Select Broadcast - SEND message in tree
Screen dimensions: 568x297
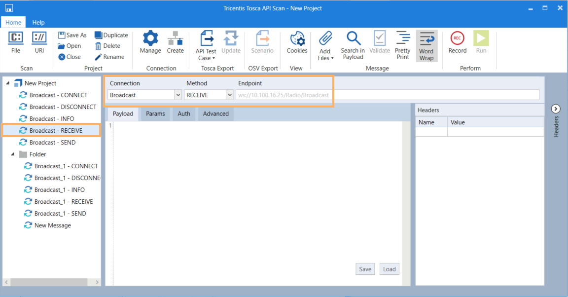coord(52,143)
